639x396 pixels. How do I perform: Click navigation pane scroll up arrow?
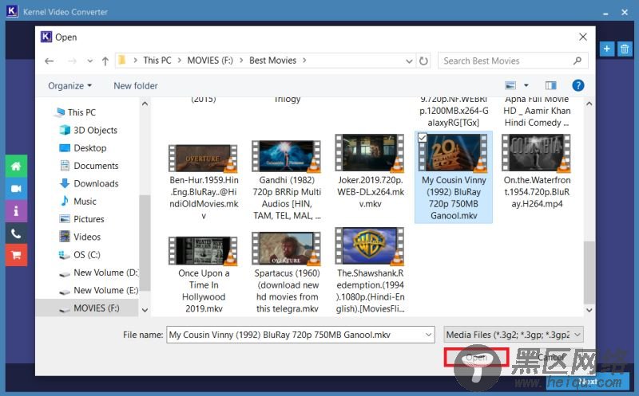(145, 104)
